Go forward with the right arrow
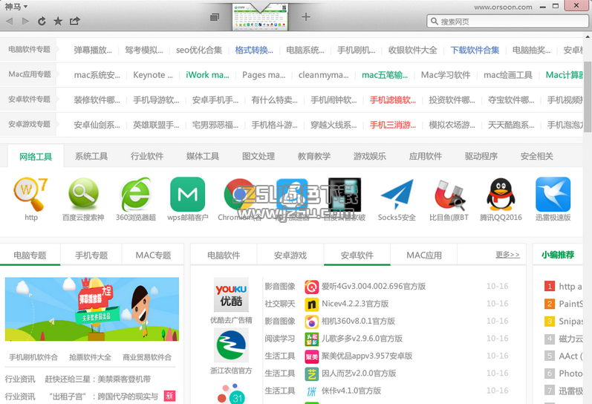The height and width of the screenshot is (404, 592). (25, 21)
